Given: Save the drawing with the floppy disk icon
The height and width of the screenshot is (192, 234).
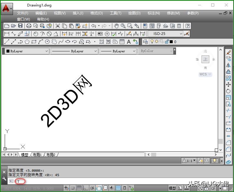Looking at the screenshot, I should pyautogui.click(x=20, y=26).
